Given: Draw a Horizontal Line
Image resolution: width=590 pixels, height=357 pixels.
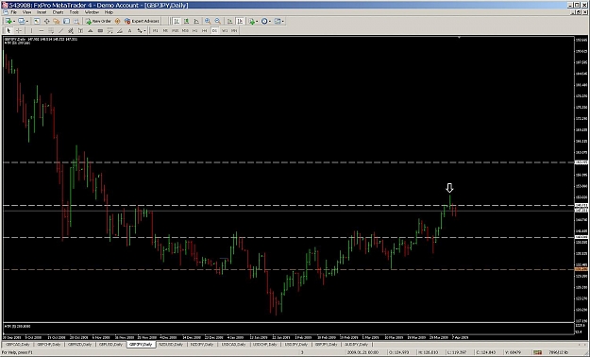Looking at the screenshot, I should (42, 30).
